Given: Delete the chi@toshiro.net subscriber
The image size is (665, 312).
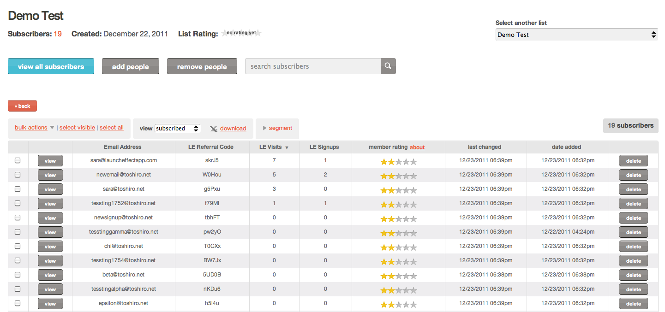Looking at the screenshot, I should [x=634, y=247].
